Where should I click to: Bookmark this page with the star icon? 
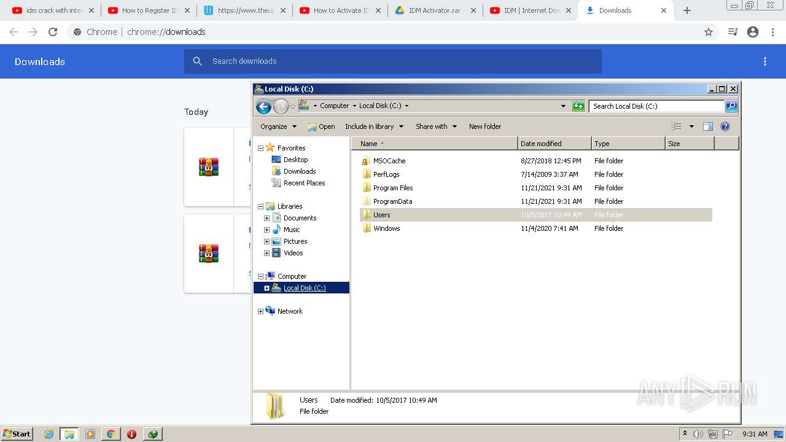(x=709, y=32)
